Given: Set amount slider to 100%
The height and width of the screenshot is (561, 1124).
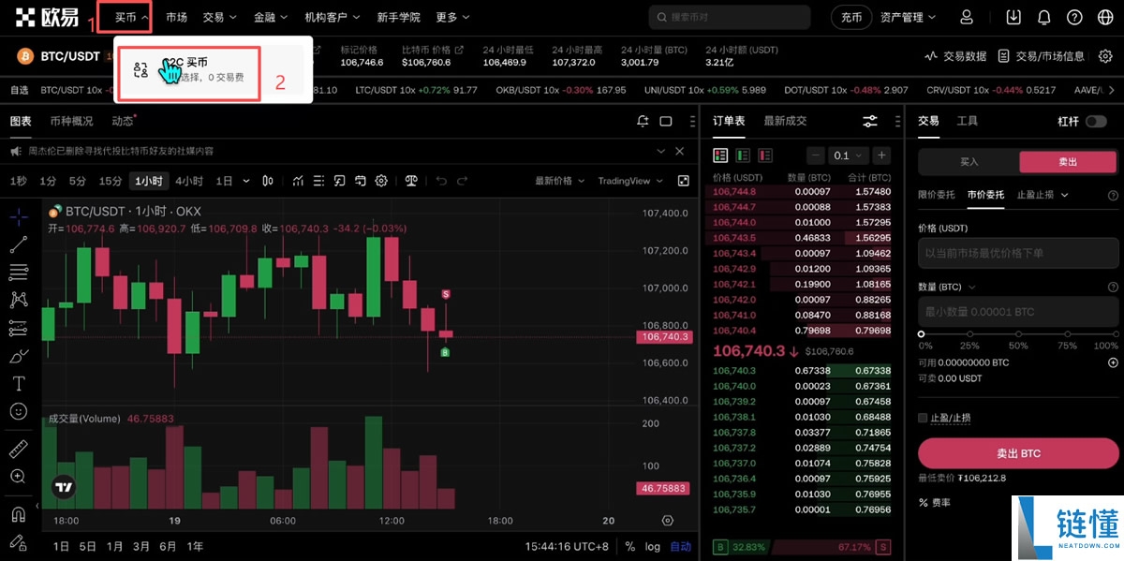Looking at the screenshot, I should coord(1114,334).
